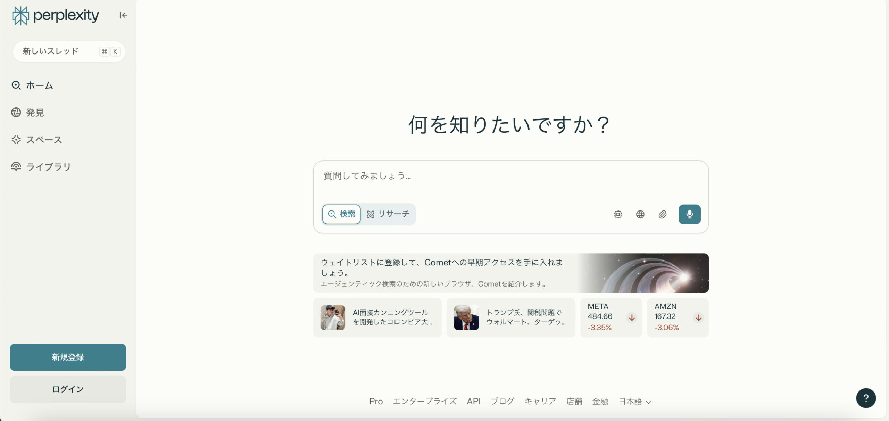889x421 pixels.
Task: Open the Comet waitlist banner
Action: click(x=511, y=273)
